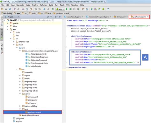Click the CheckBoxPreference tag in editor
The width and height of the screenshot is (151, 123).
(82, 52)
